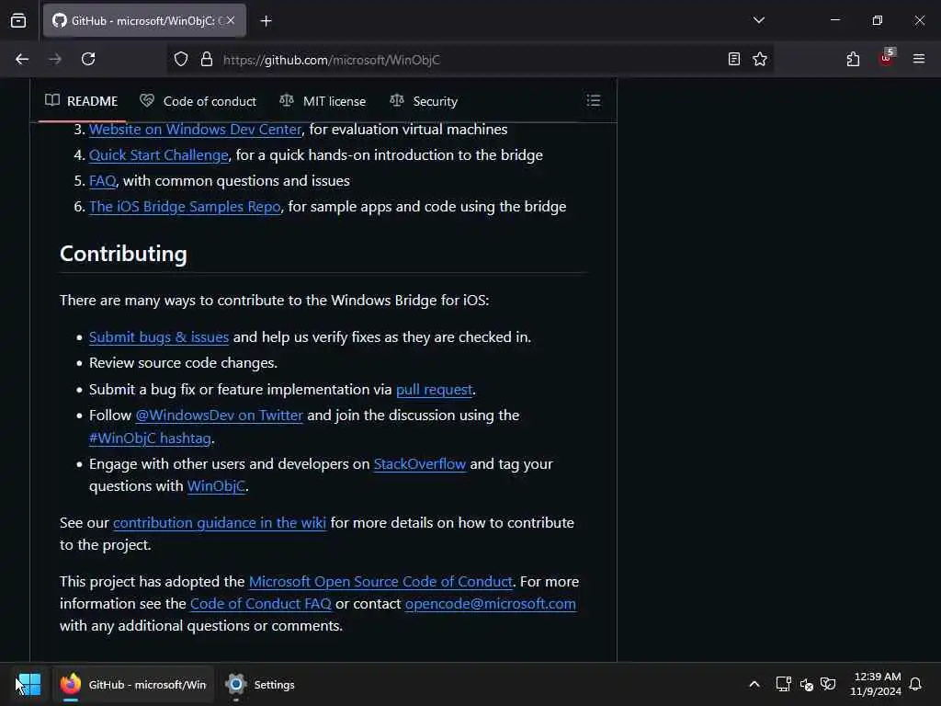Open Code of Conduct FAQ link
This screenshot has height=706, width=941.
pyautogui.click(x=260, y=603)
